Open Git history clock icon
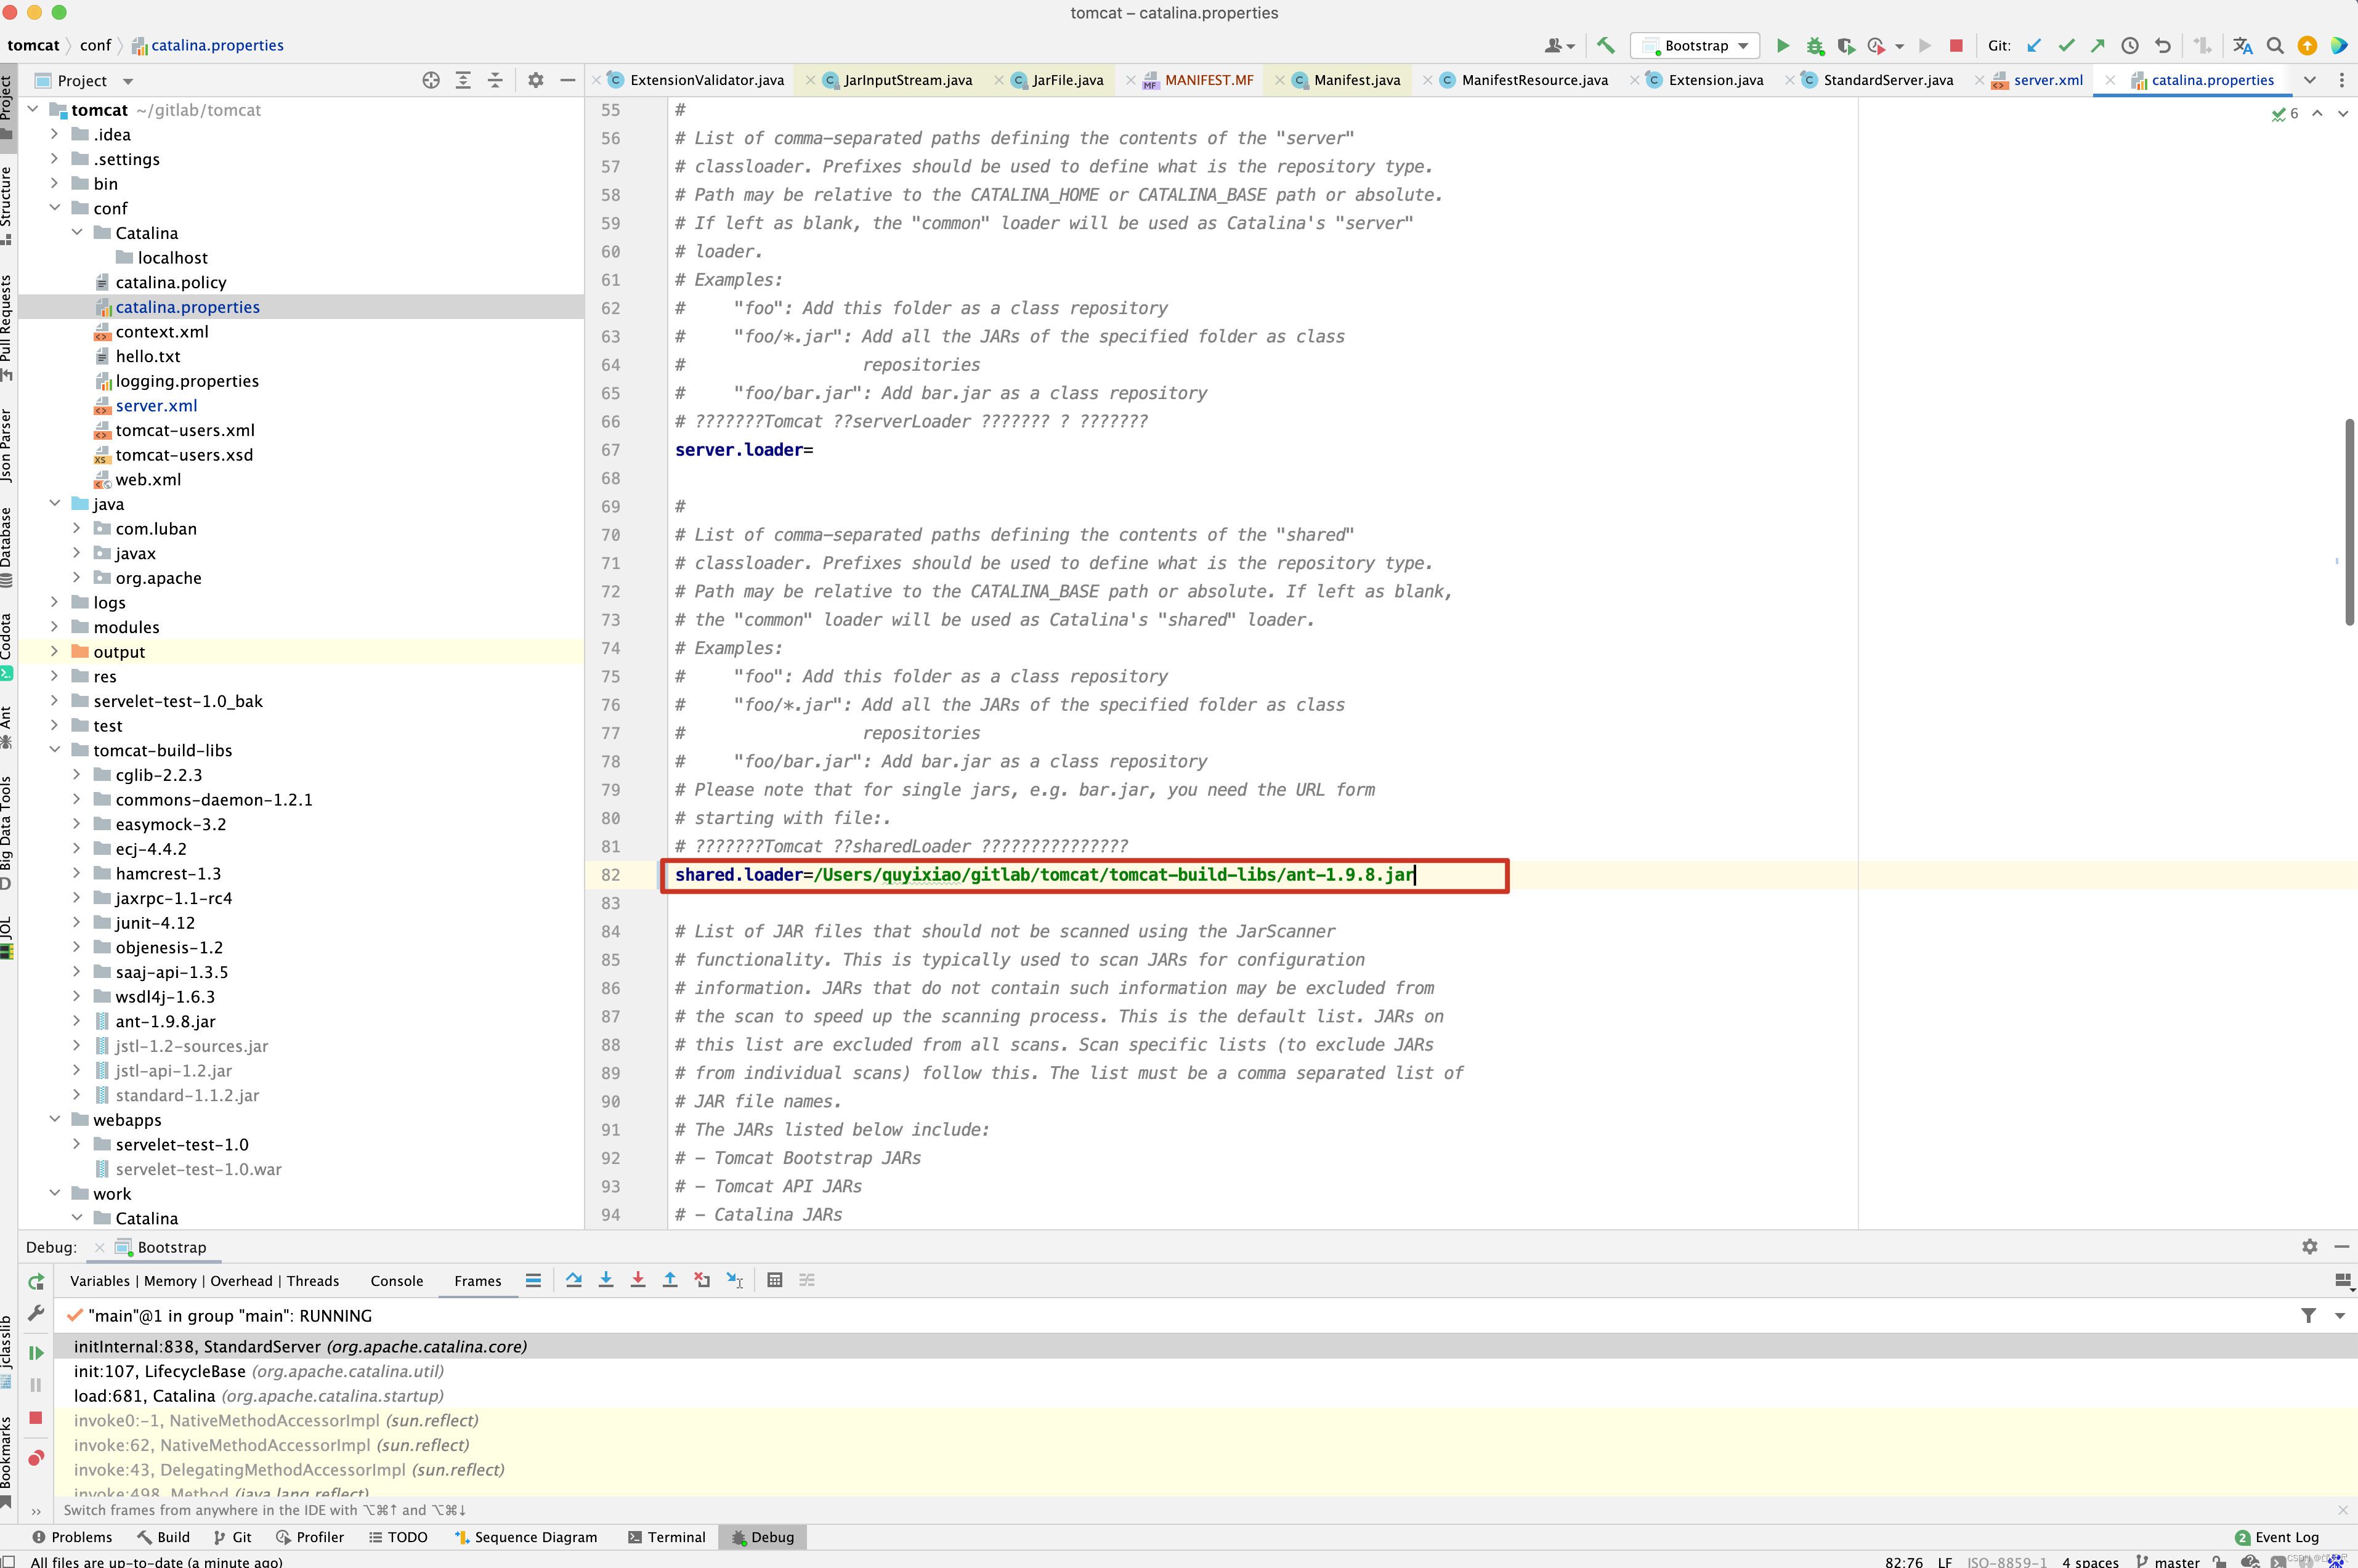The width and height of the screenshot is (2358, 1568). coord(2130,45)
